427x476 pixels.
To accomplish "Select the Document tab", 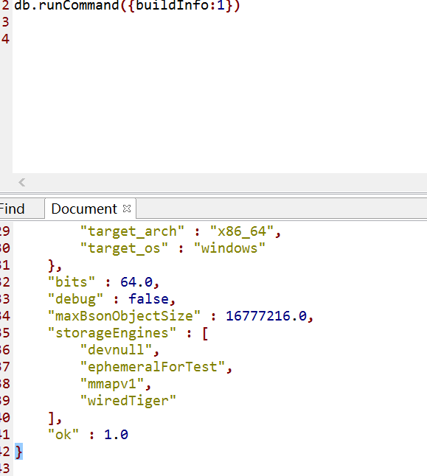I will click(x=84, y=209).
